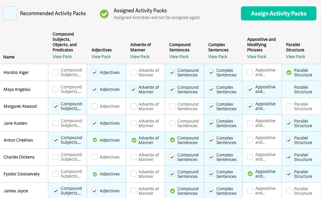This screenshot has height=198, width=321.
Task: Click the Recommended Activity Packs color swatch
Action: point(10,14)
